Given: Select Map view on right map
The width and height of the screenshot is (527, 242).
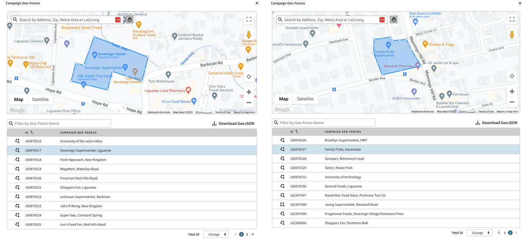Looking at the screenshot, I should point(283,99).
